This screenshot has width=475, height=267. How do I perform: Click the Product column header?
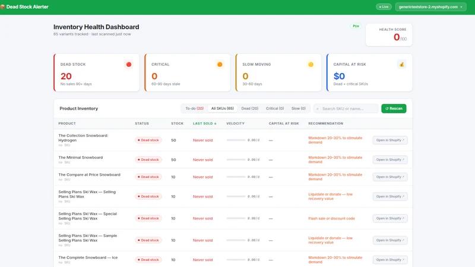67,123
